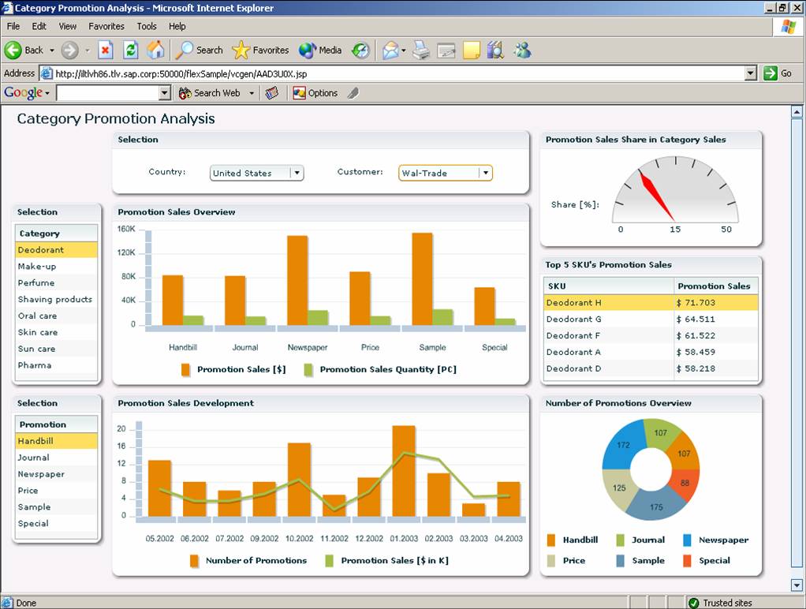Open the Mail toolbar icon
Screen dimensions: 806x609
click(390, 50)
